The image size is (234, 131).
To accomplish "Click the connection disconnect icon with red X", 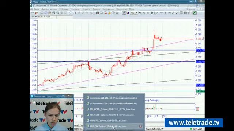I will point(37,13).
